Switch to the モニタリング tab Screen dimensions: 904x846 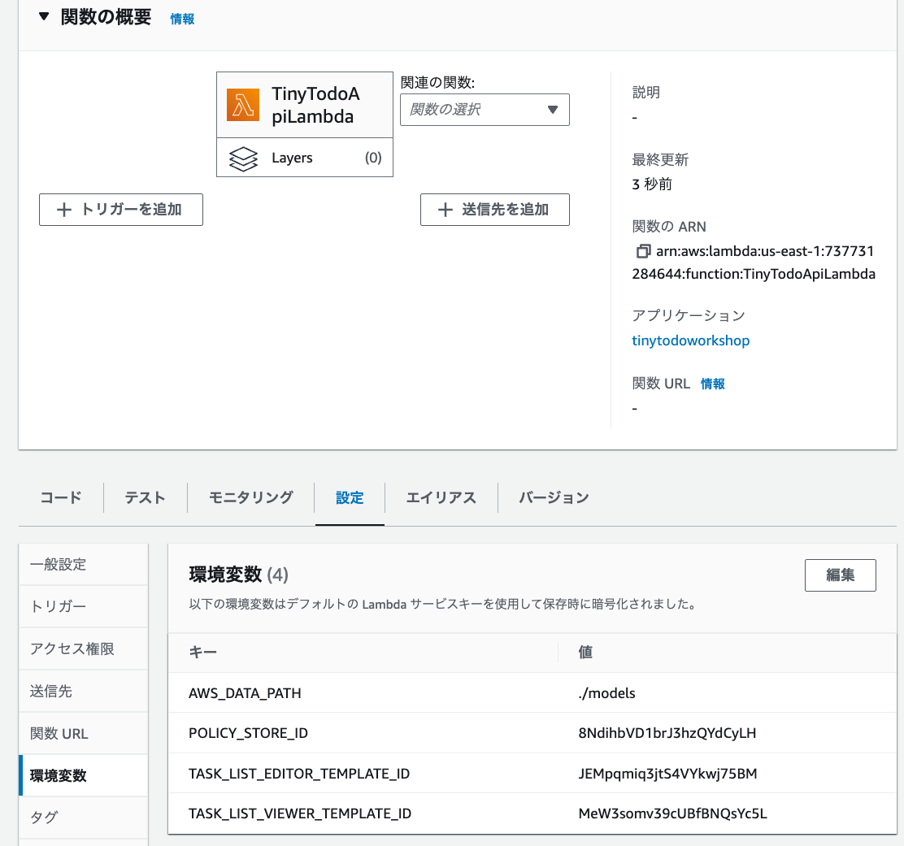pos(250,497)
